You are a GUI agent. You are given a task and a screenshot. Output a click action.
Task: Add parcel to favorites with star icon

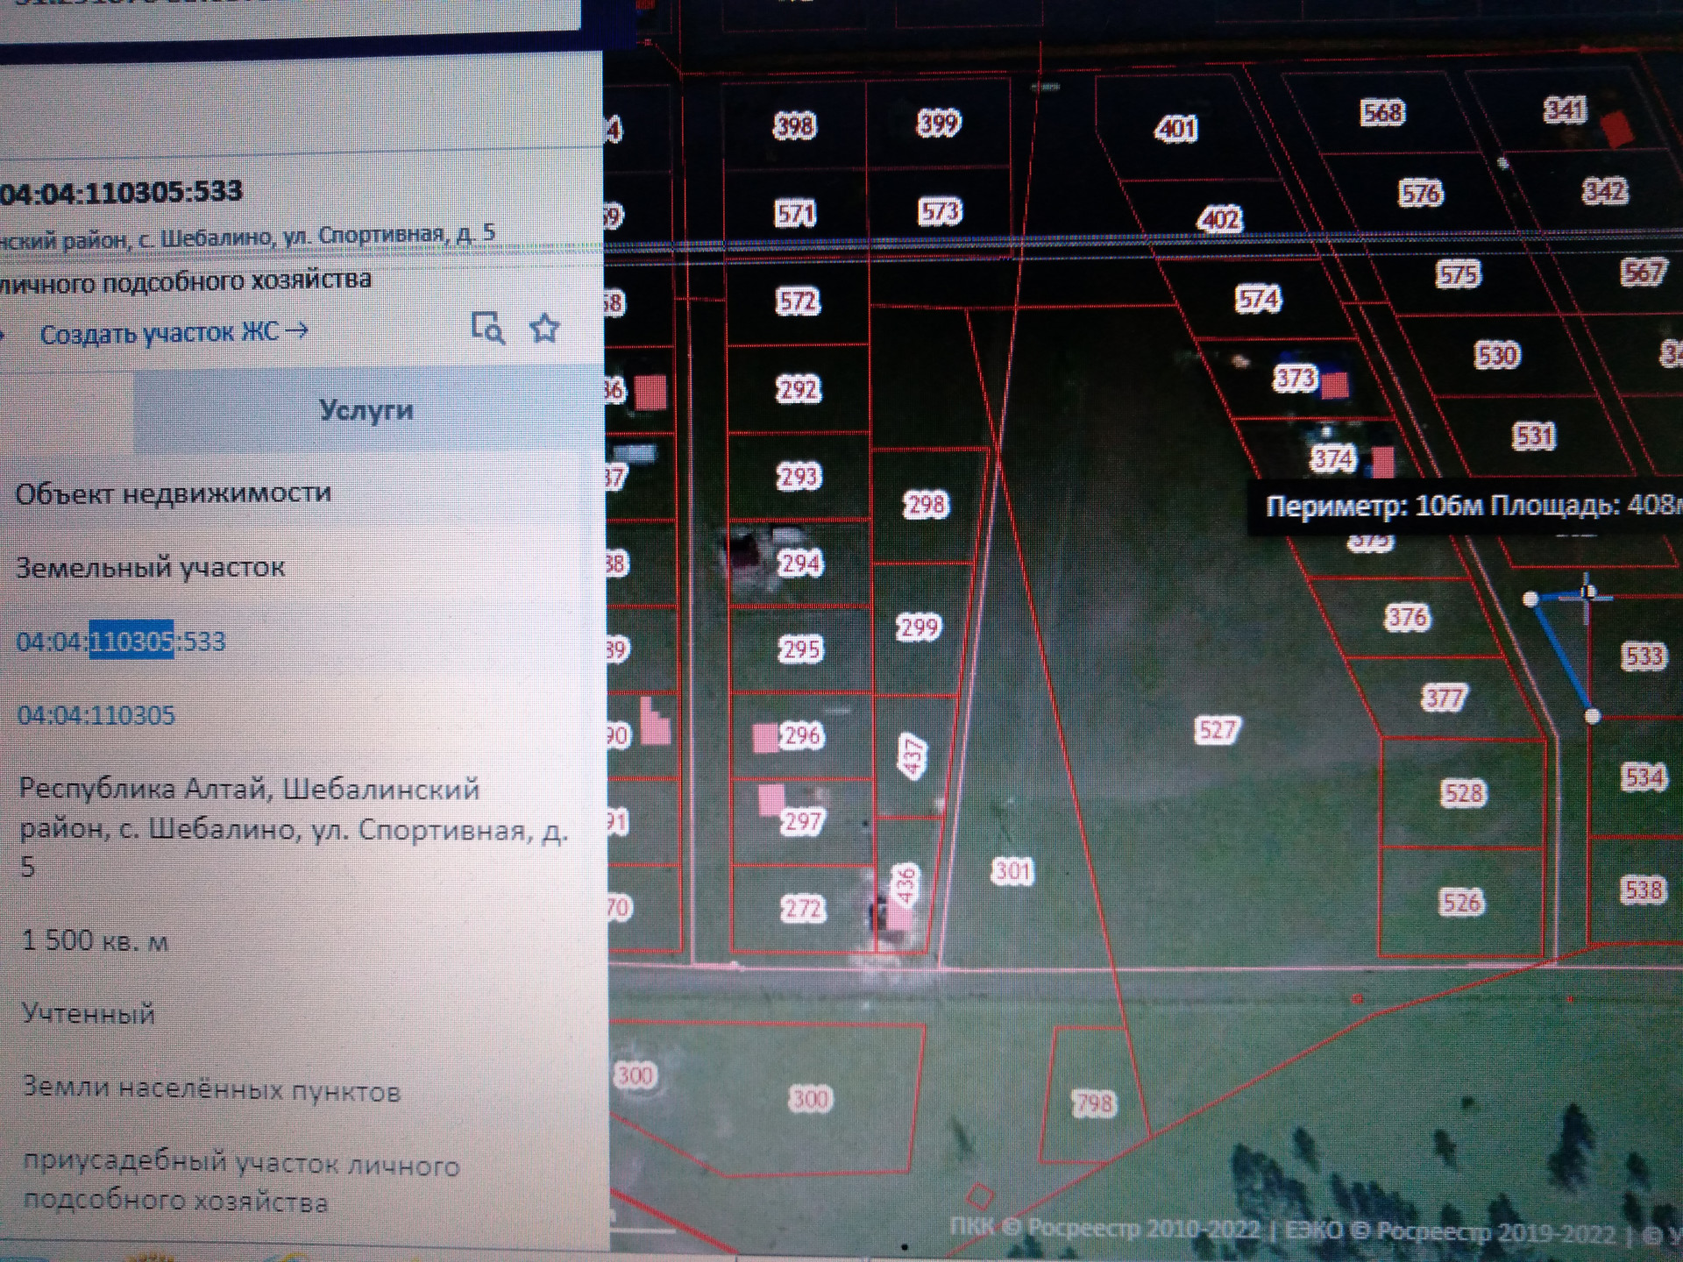[544, 329]
